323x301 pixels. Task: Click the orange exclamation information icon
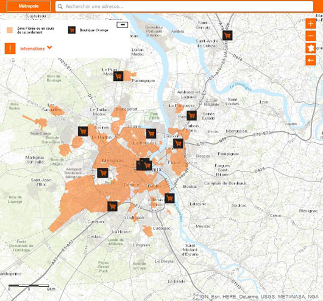coord(10,49)
